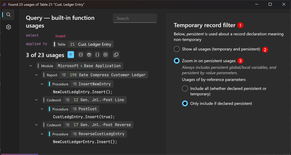Choose Include all by-reference parameters option
This screenshot has width=291, height=155.
click(185, 88)
